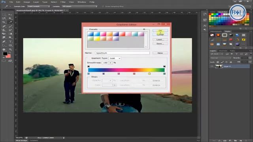Screen dimensions: 253x142
Task: Select the Zoom tool
Action: (x=10, y=49)
